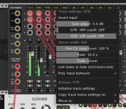Mute the DRNE track
Viewport: 126px width, 109px height.
coord(39,81)
